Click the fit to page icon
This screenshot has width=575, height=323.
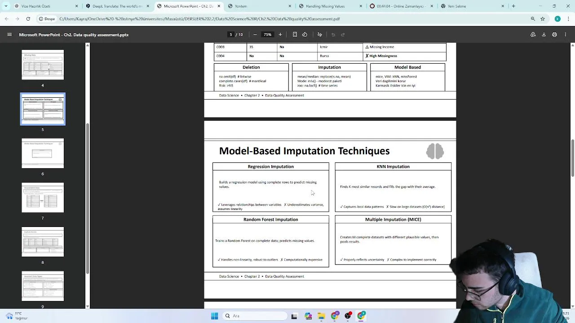(295, 35)
